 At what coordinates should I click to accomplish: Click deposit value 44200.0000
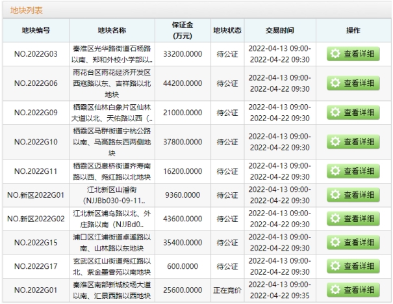[183, 83]
